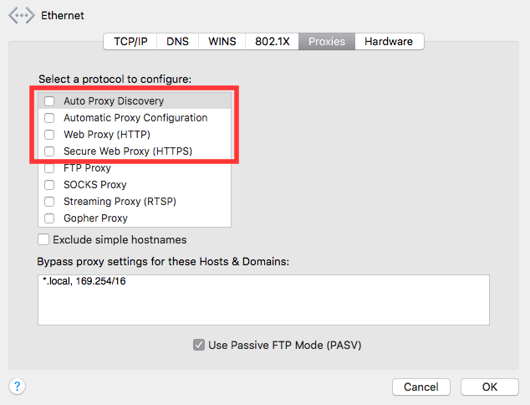This screenshot has height=405, width=530.
Task: Go to the 802.1X tab
Action: (x=272, y=41)
